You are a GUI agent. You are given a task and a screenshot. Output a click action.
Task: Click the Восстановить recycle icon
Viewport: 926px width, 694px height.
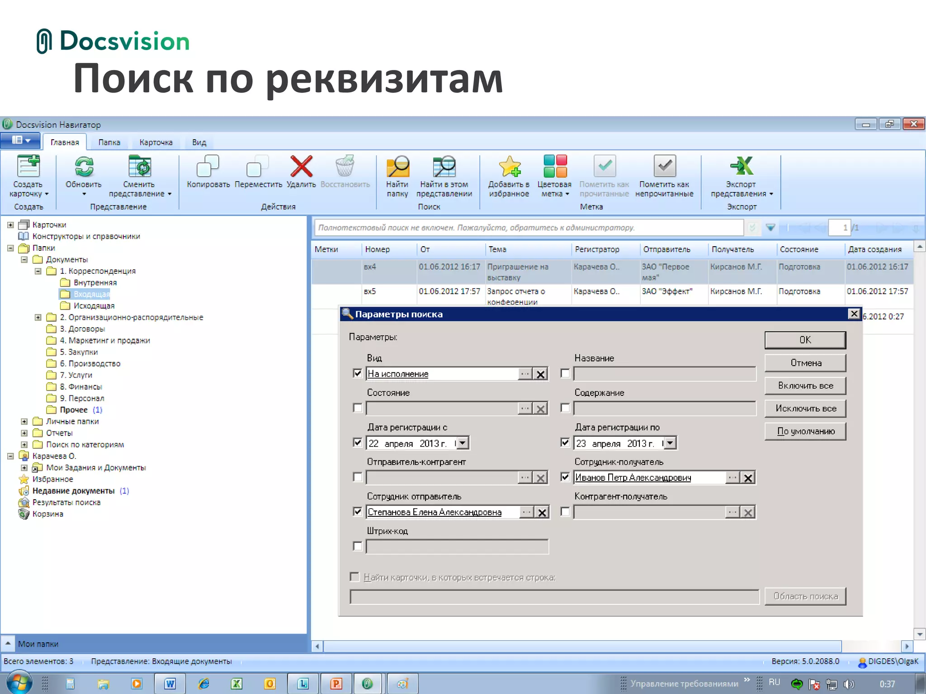click(x=345, y=166)
